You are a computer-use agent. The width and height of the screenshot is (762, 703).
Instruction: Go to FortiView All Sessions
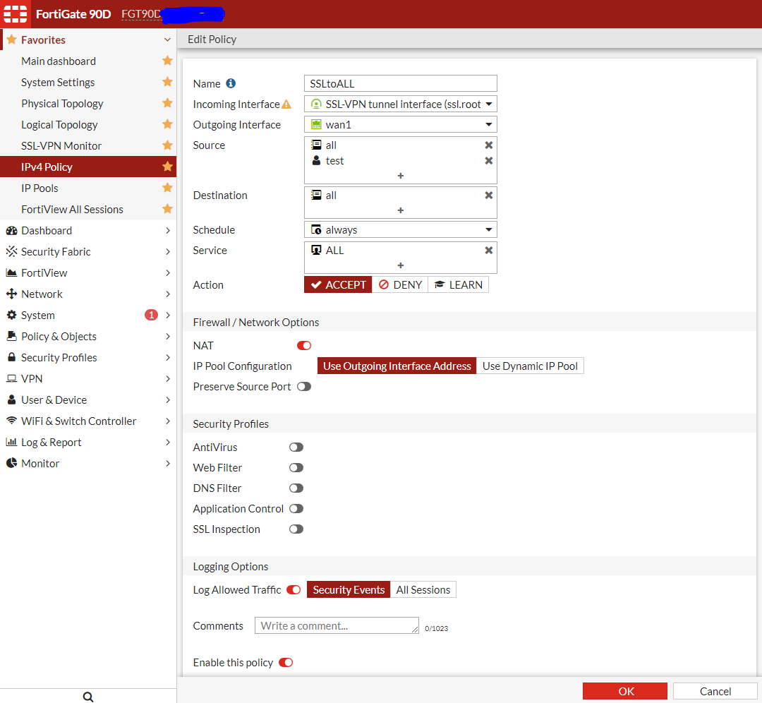[x=88, y=209]
